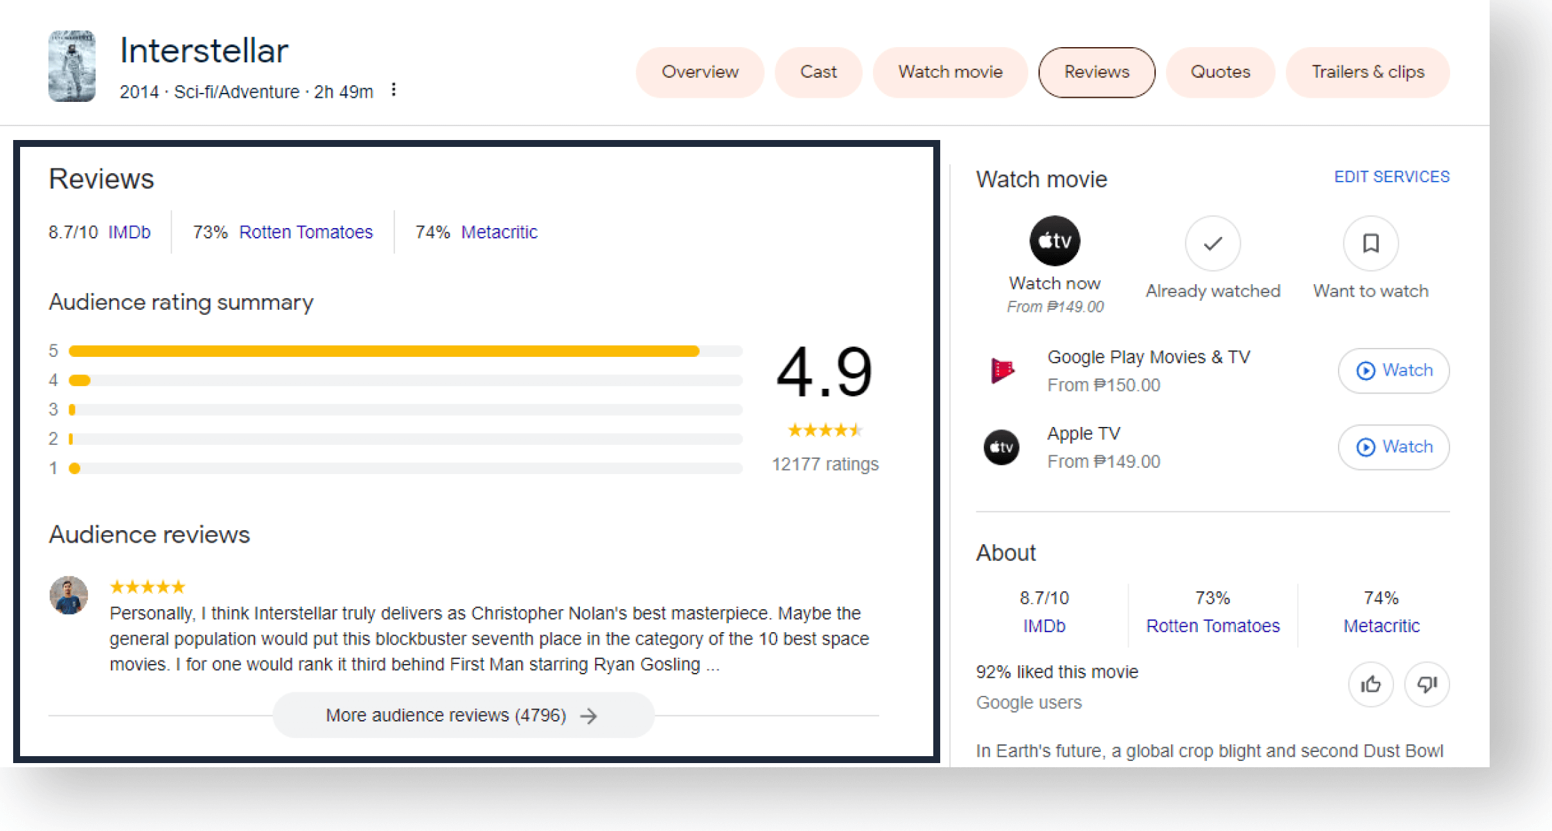Click the Interstellar movie poster thumbnail
This screenshot has height=831, width=1552.
71,66
